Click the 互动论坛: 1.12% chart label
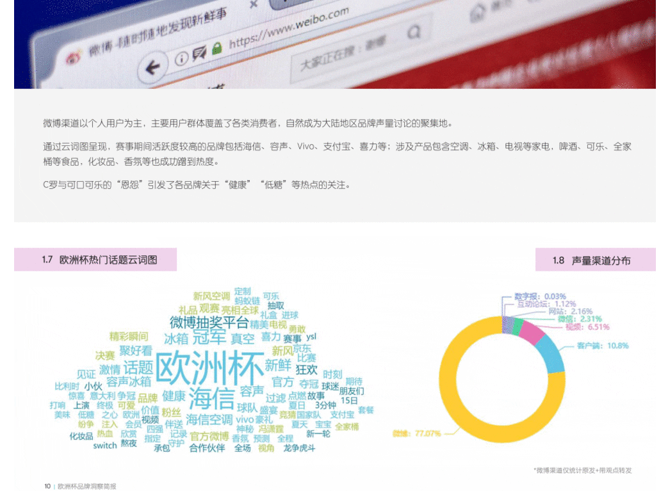This screenshot has width=670, height=491. [546, 304]
